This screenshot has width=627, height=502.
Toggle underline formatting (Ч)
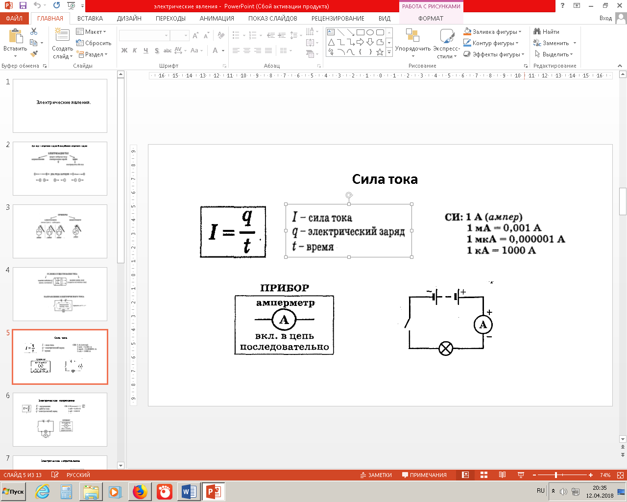pos(146,50)
